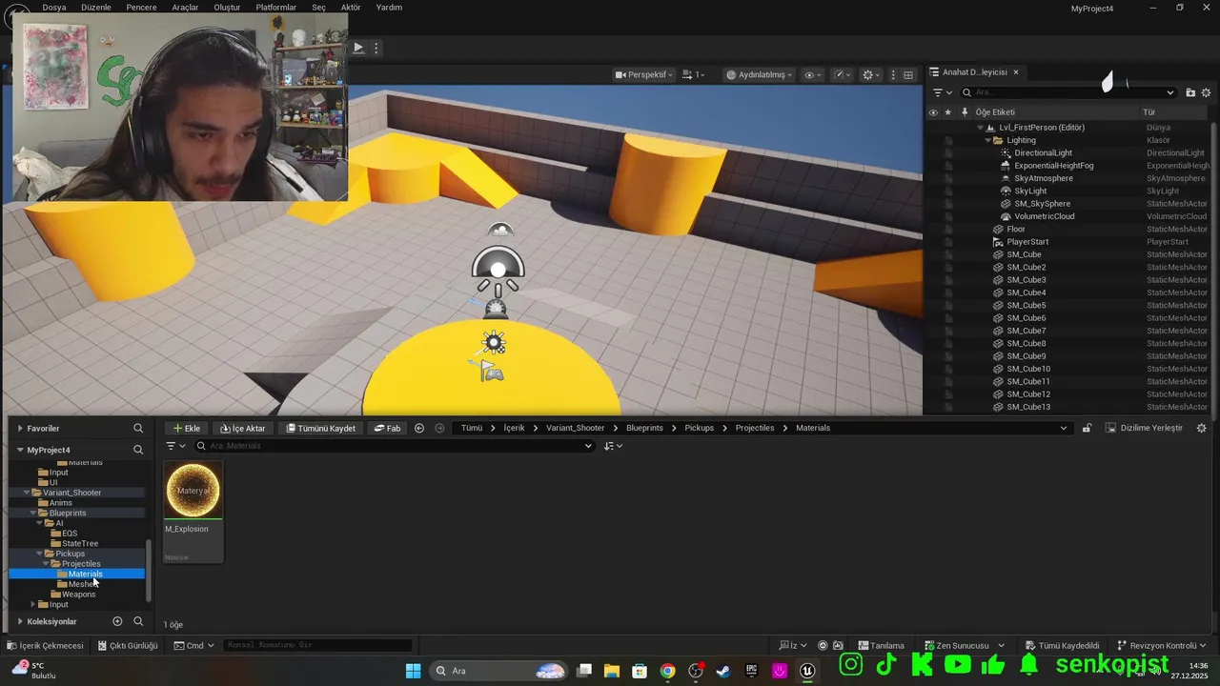1220x686 pixels.
Task: Open the Oluştur menu
Action: coord(227,8)
